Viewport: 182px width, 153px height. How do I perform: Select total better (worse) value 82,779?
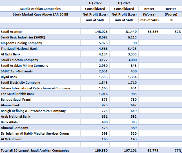(x=149, y=150)
